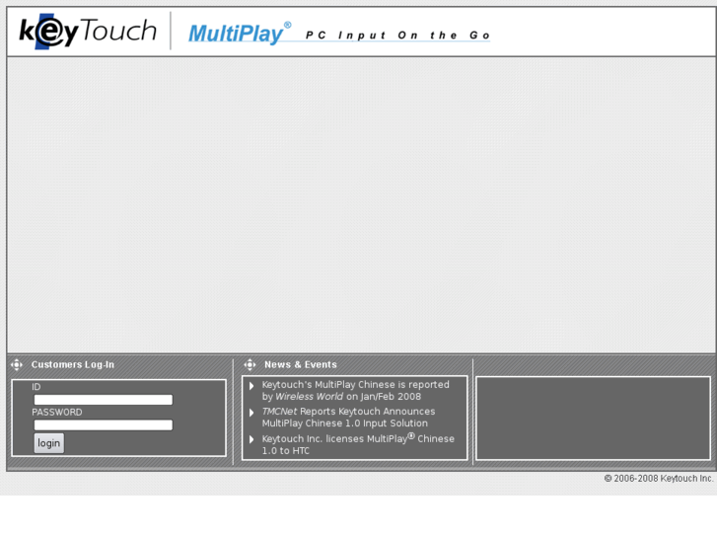Click the MultiPlay PC Input banner logo
The image size is (717, 538).
point(339,33)
